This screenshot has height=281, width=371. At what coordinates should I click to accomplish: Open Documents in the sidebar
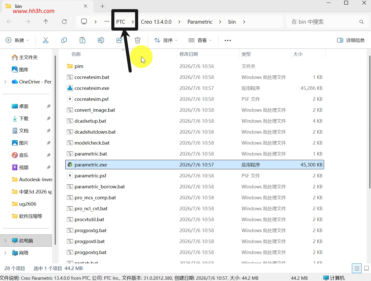20,131
